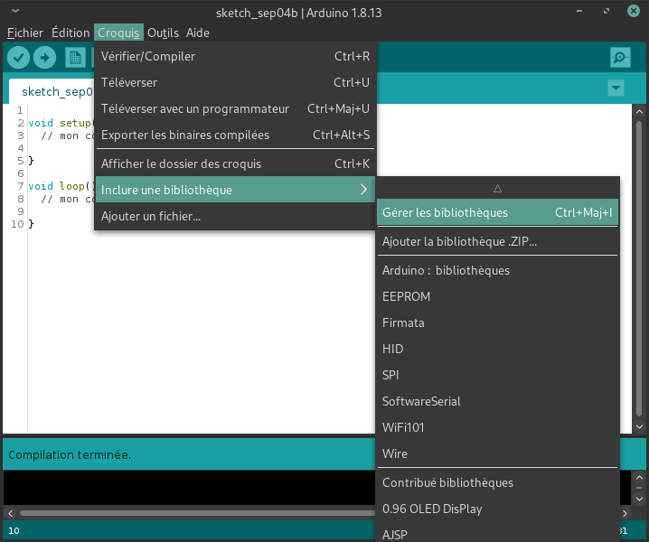Click the scroll-up triangle in library submenu
649x542 pixels.
click(x=497, y=189)
